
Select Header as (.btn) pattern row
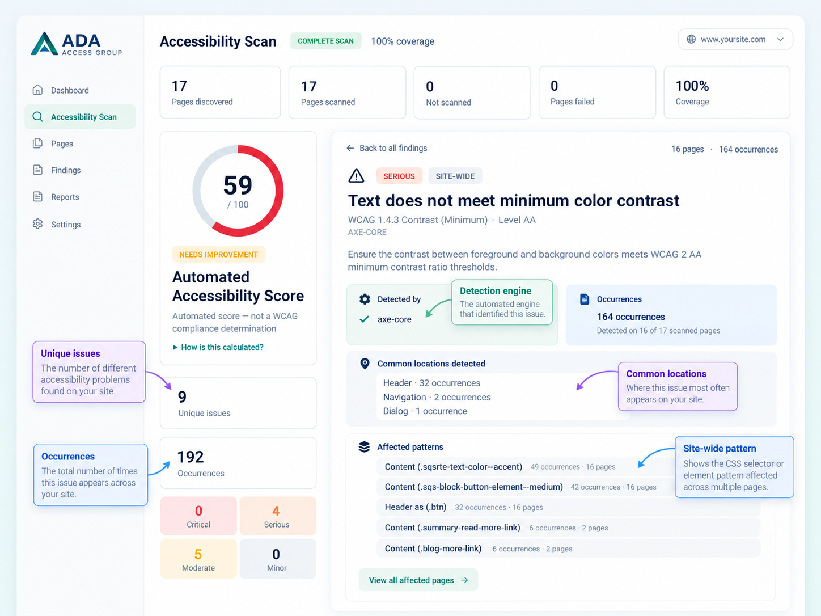tap(568, 507)
